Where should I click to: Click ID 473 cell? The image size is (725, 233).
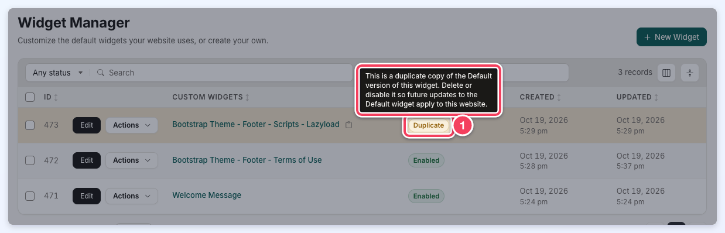(x=52, y=125)
